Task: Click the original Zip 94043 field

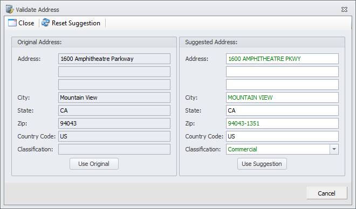Action: coord(114,123)
